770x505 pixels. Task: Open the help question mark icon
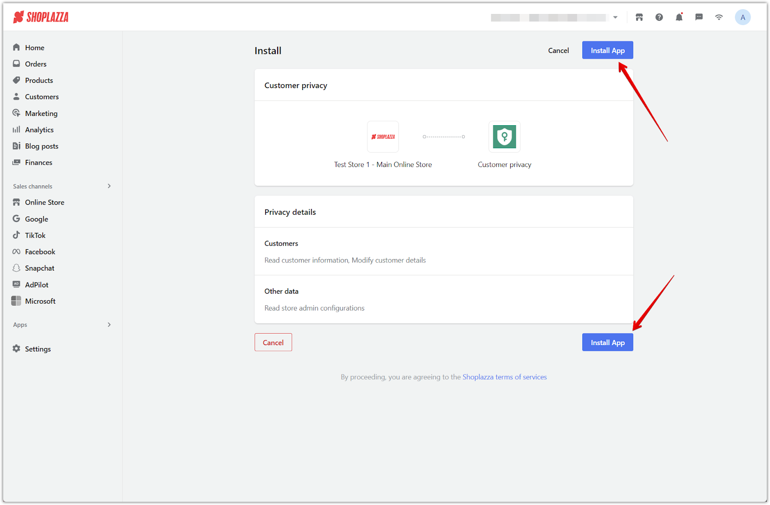point(659,17)
